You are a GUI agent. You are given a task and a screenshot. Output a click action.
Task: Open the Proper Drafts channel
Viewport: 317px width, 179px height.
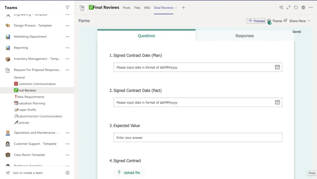25,109
